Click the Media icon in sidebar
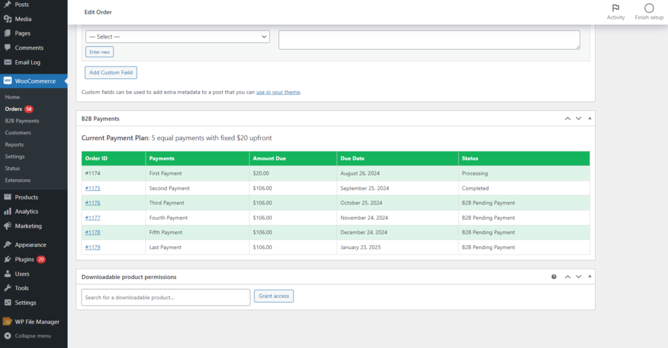 [x=8, y=19]
